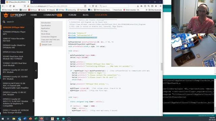216x121 pixels.
Task: Open the browser home page icon
Action: (14, 6)
